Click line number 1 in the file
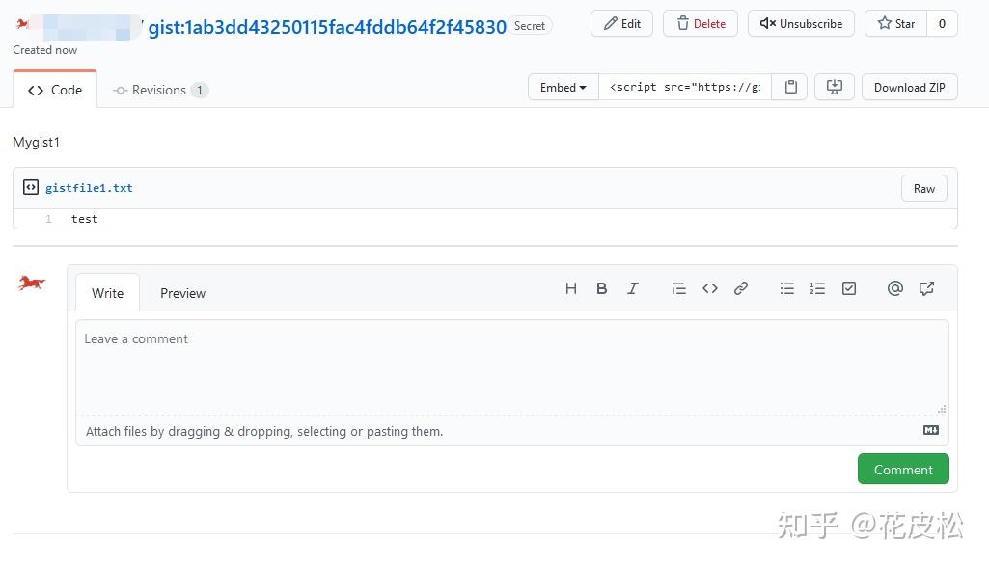The height and width of the screenshot is (567, 989). 48,219
